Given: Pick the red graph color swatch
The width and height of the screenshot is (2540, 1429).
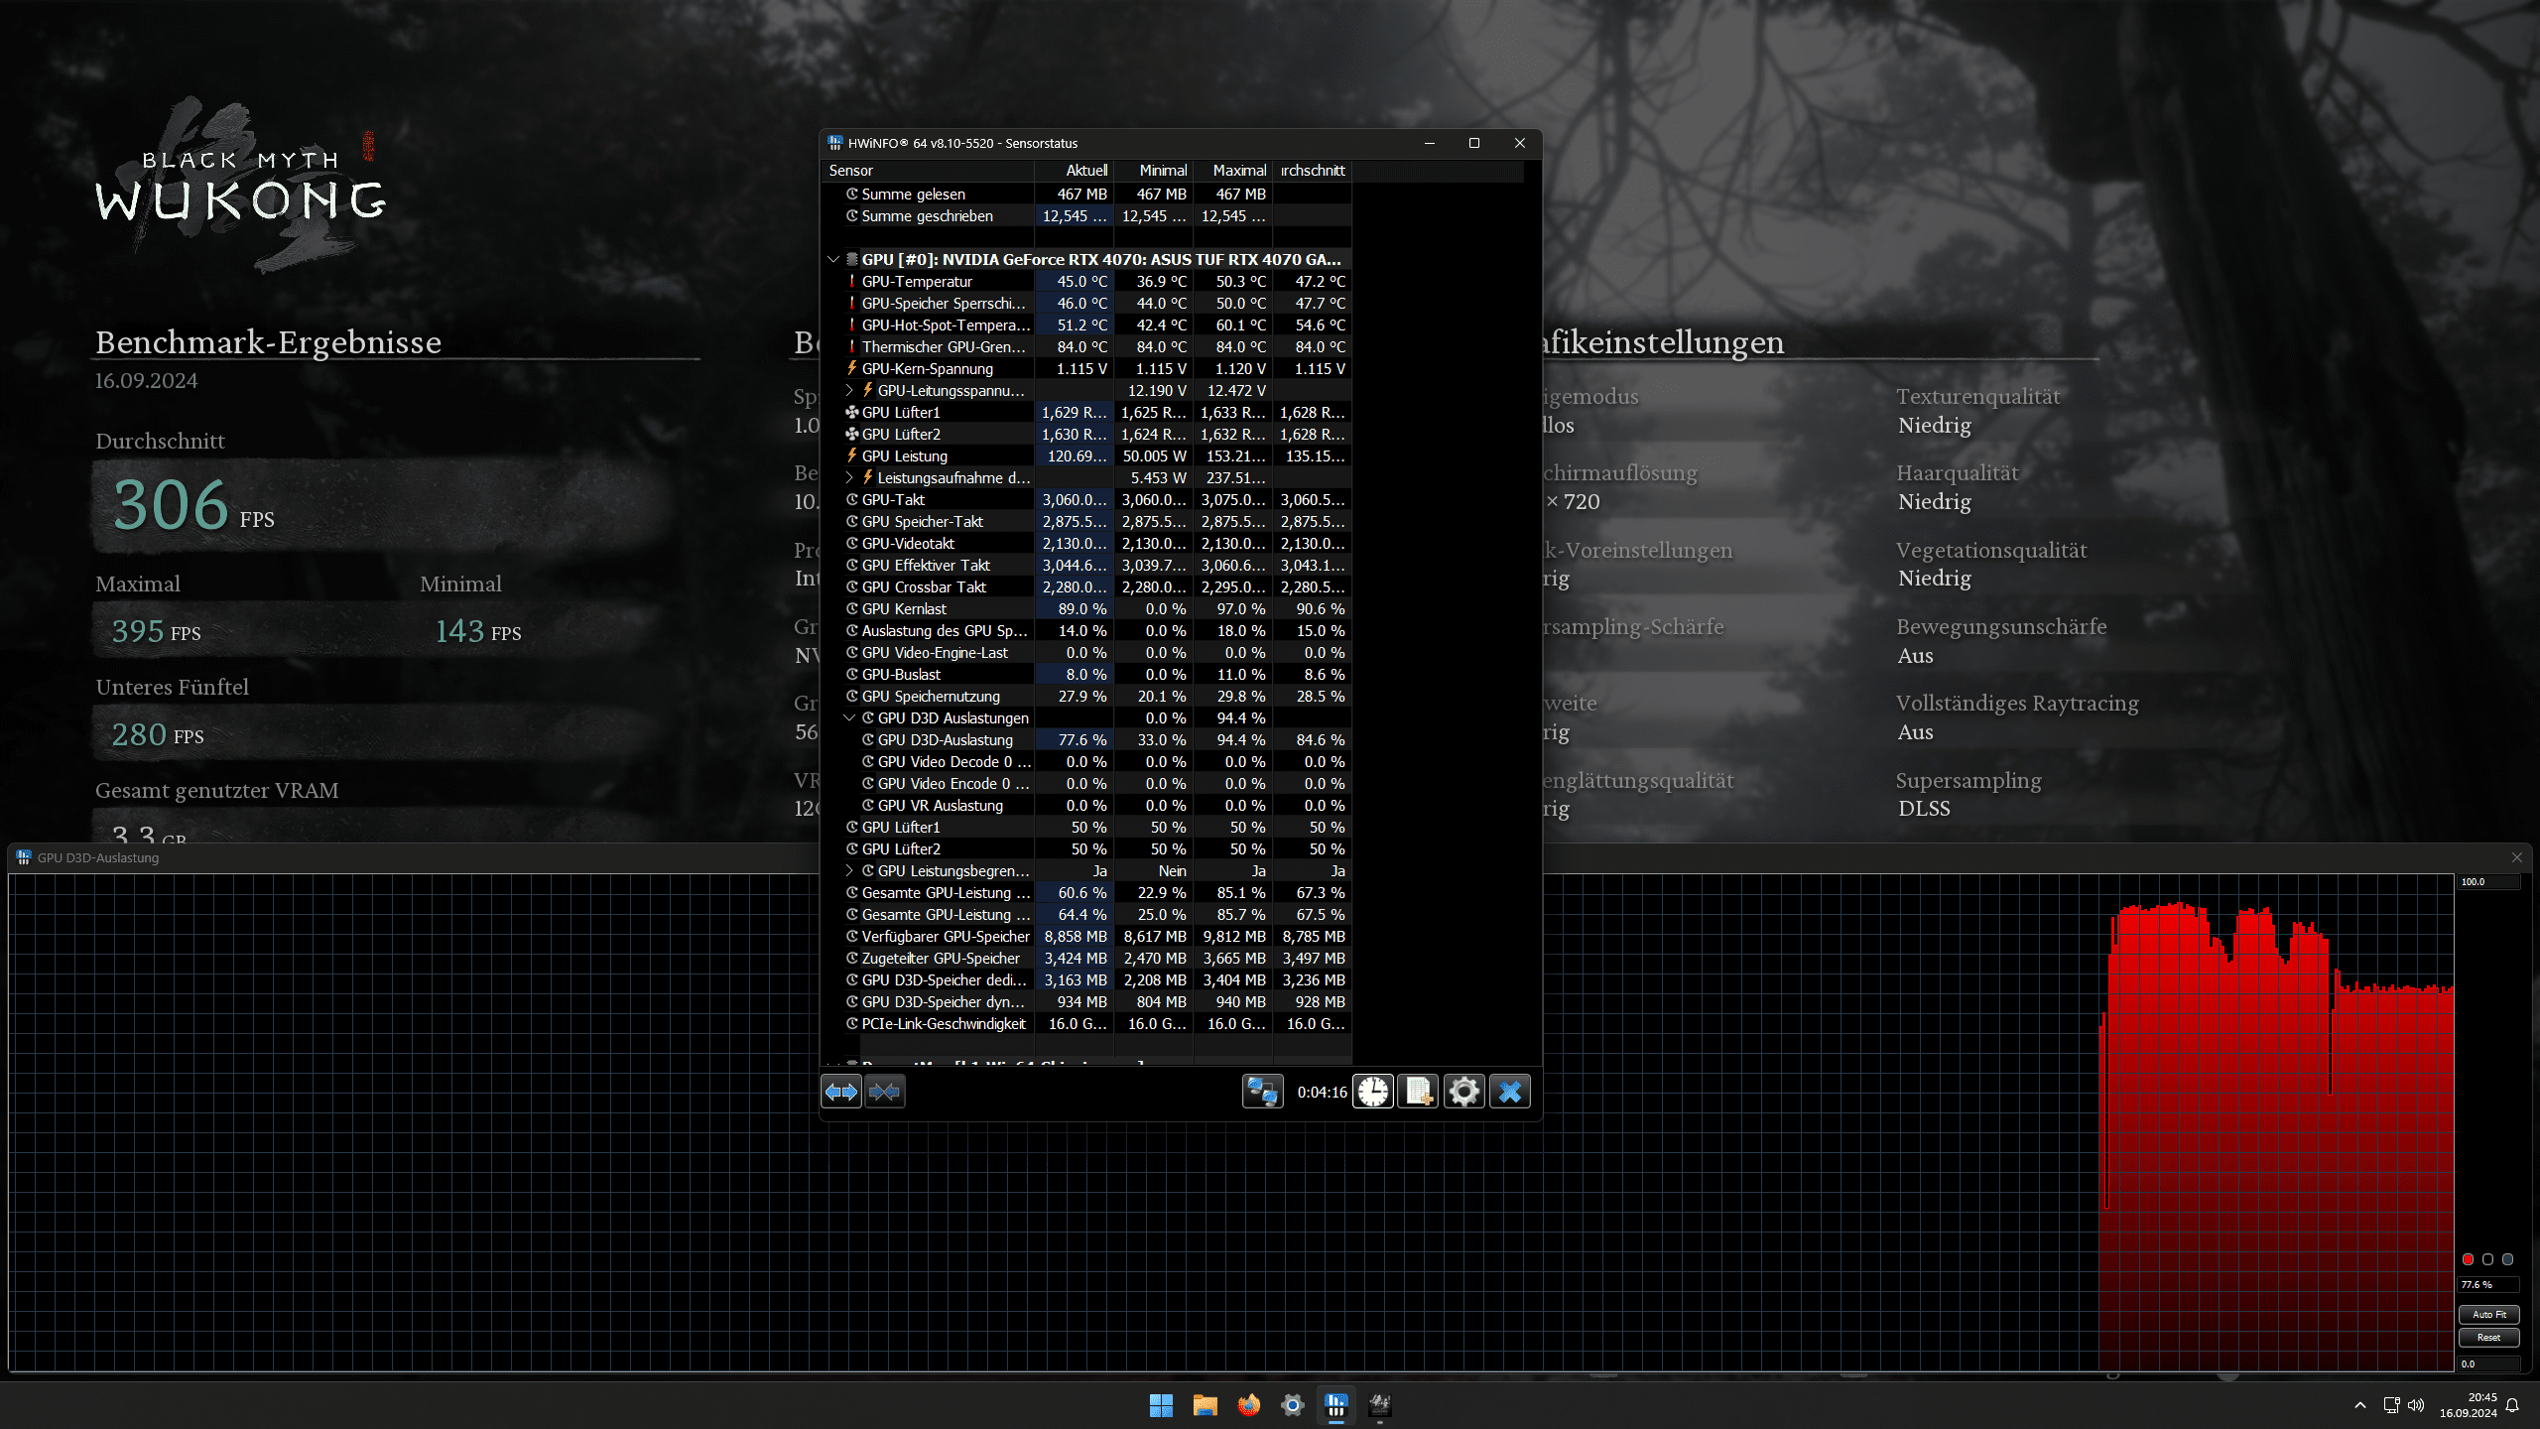Looking at the screenshot, I should coord(2468,1259).
